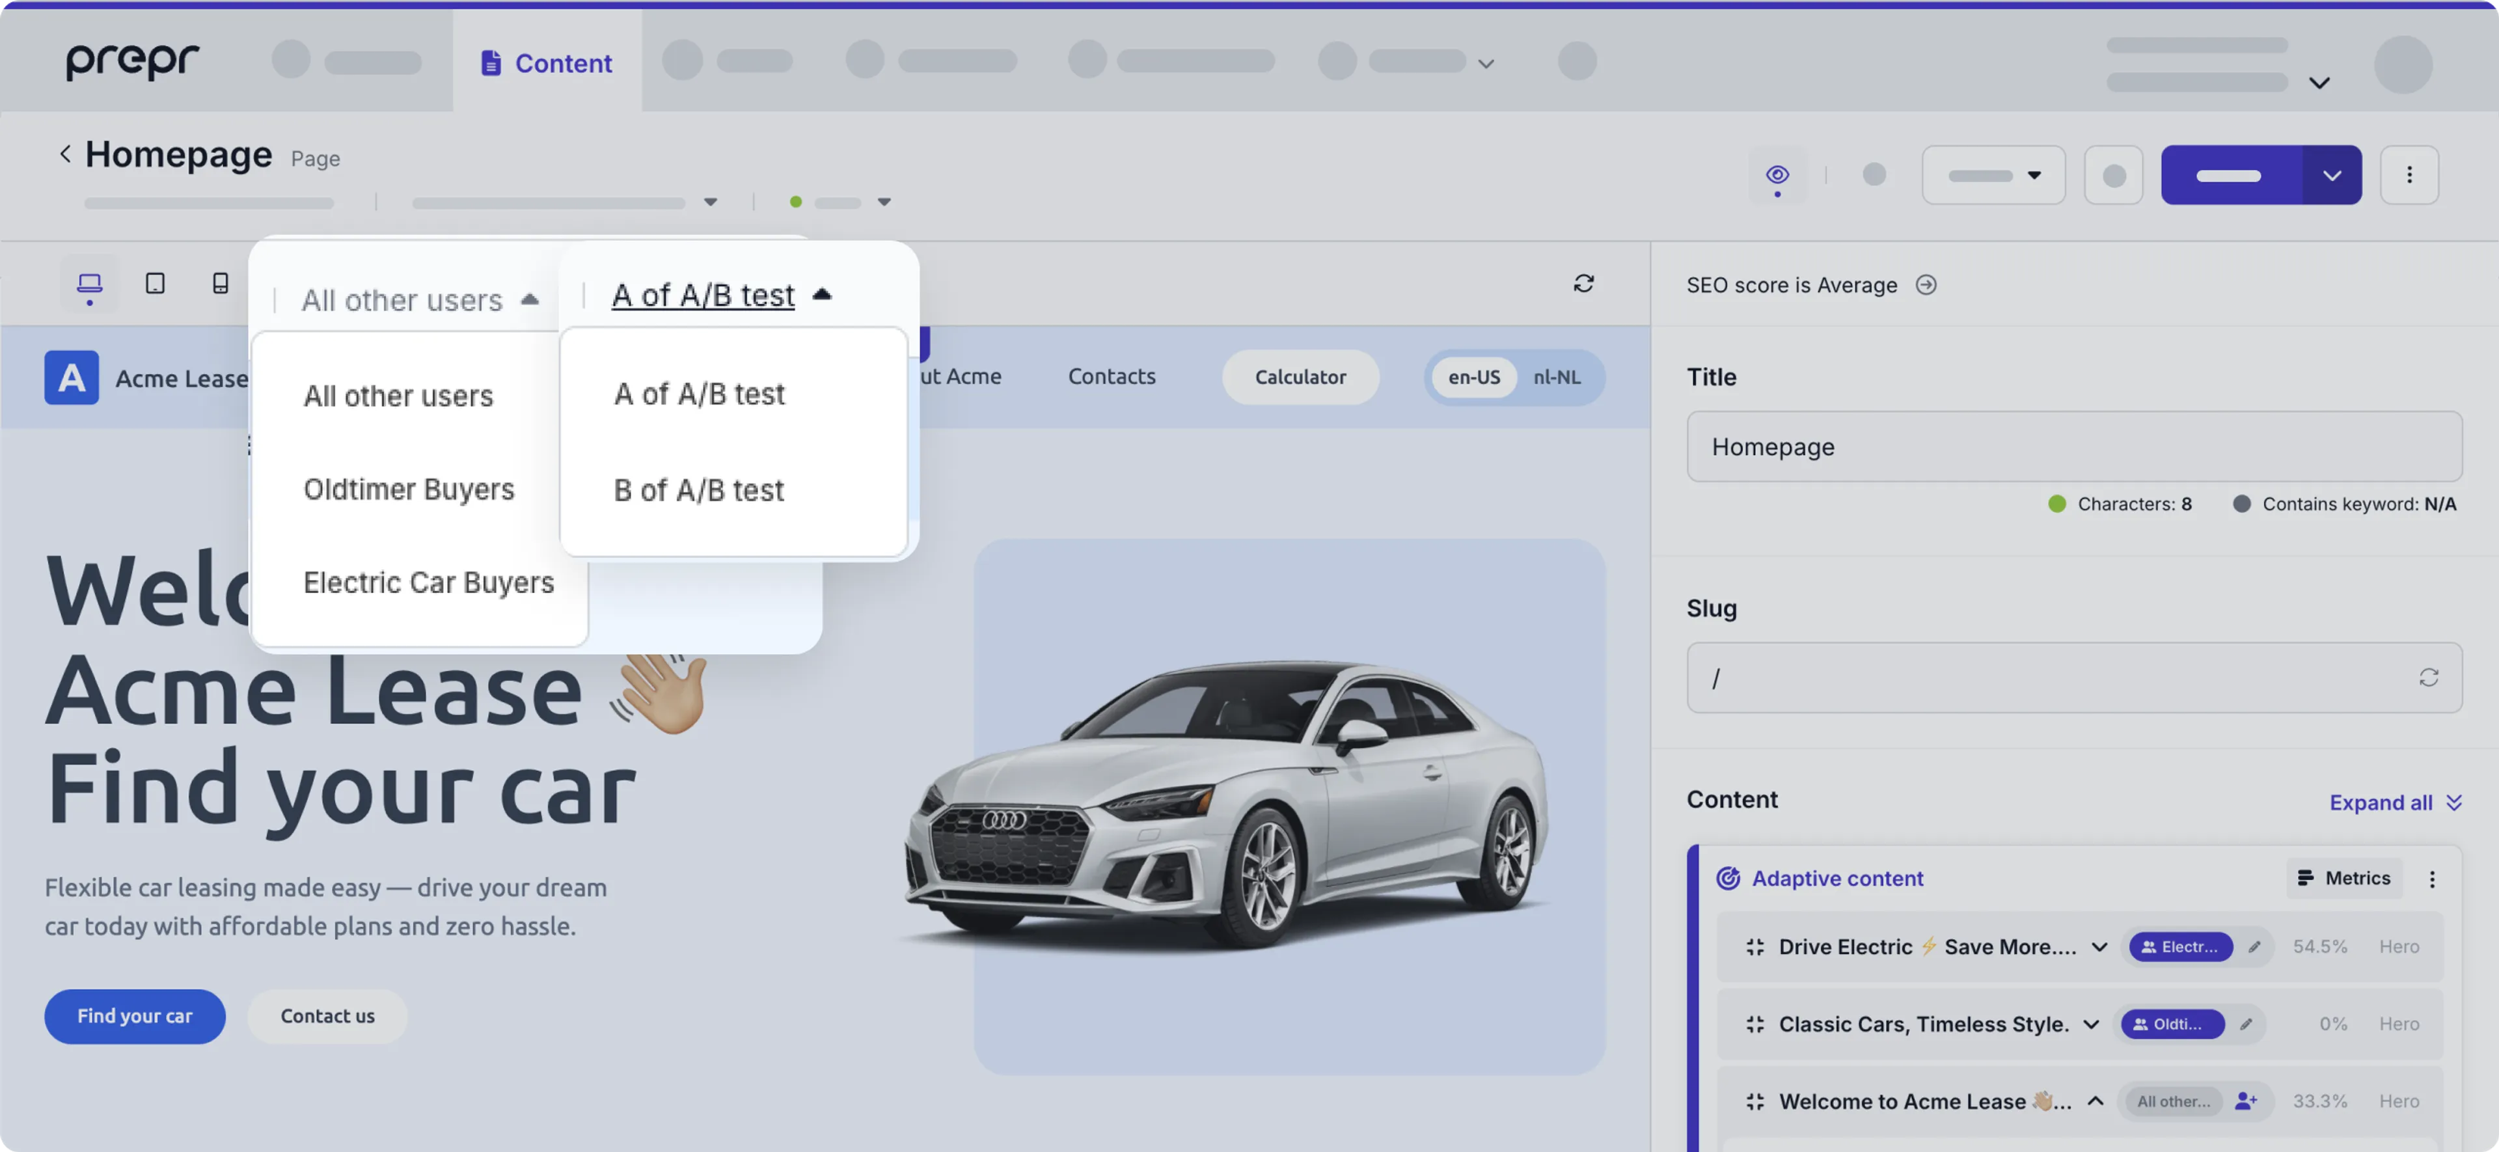Select the desktop preview icon
Image resolution: width=2499 pixels, height=1152 pixels.
(89, 283)
